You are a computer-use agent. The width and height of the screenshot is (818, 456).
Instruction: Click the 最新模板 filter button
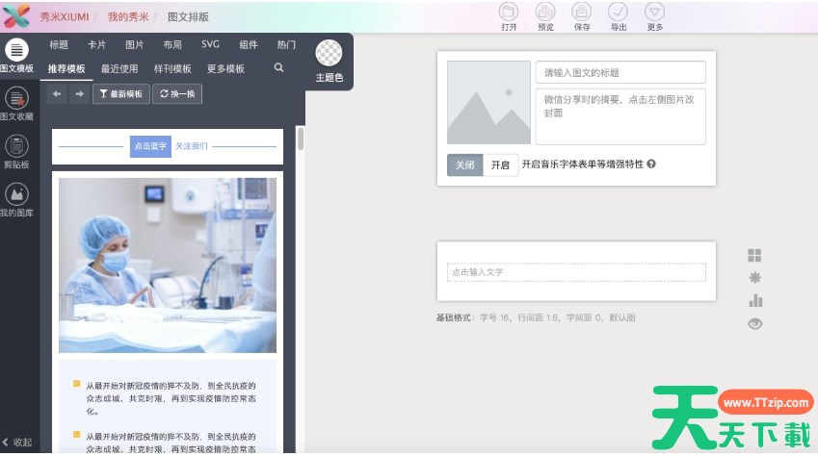[121, 94]
